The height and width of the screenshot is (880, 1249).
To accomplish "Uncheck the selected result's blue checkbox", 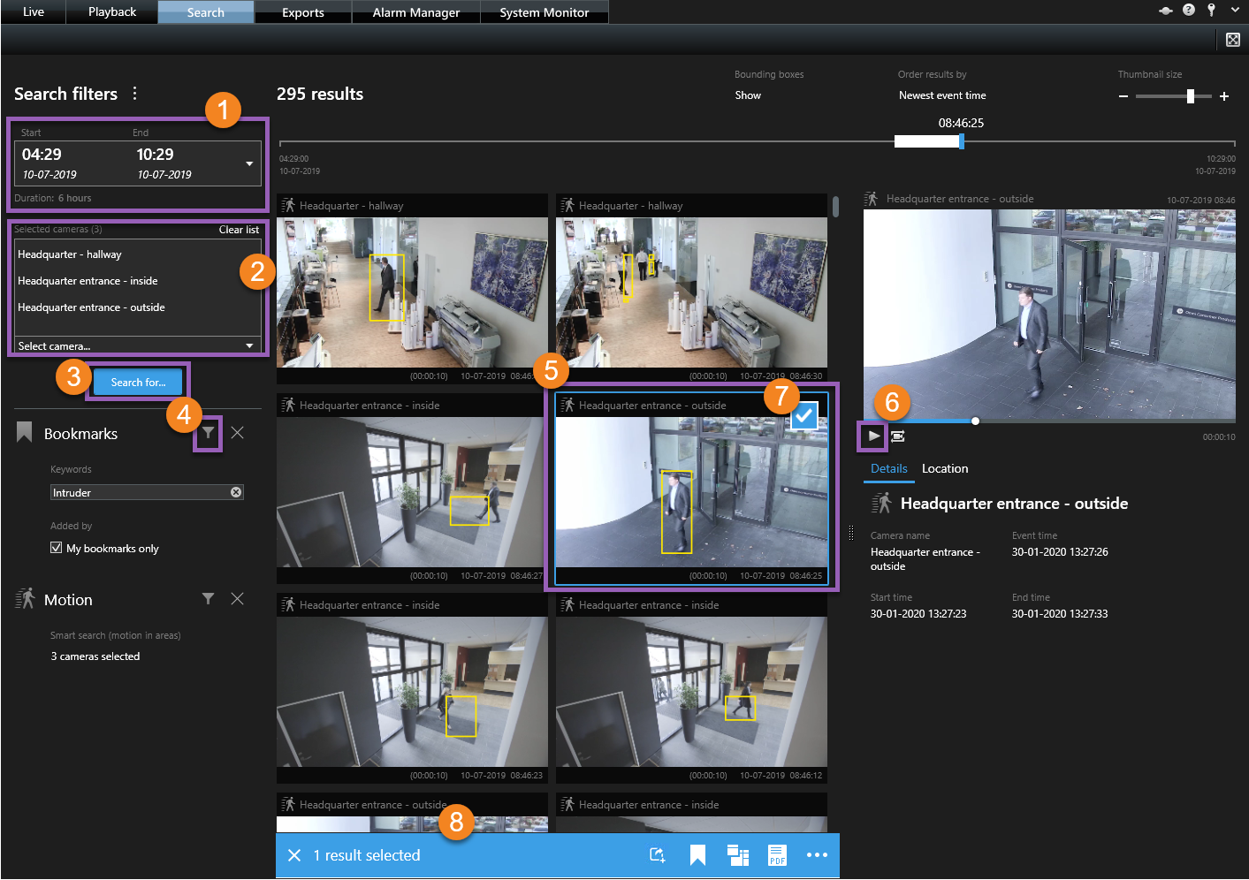I will click(x=804, y=415).
